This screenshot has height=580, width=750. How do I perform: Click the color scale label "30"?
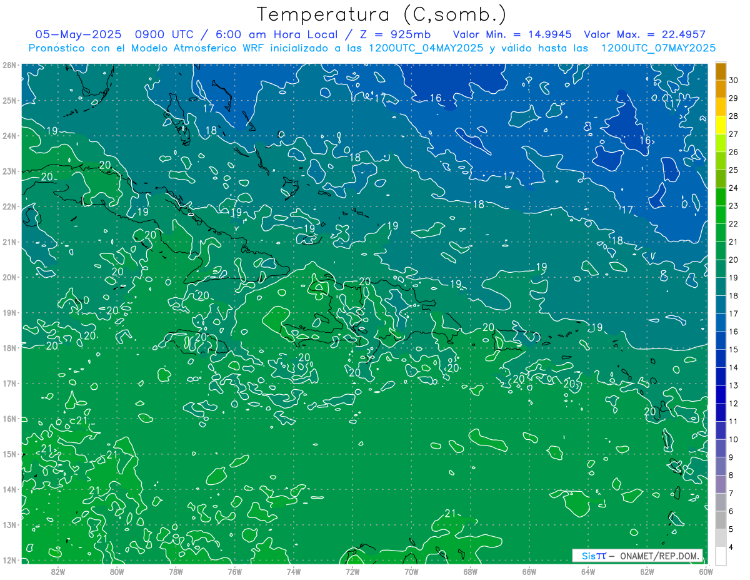coord(734,80)
